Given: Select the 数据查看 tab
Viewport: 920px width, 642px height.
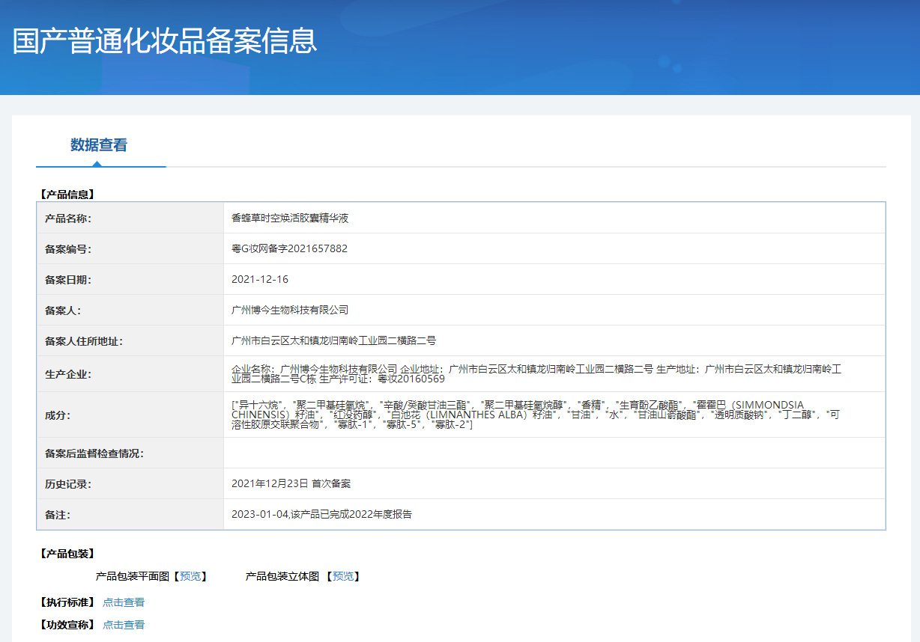Looking at the screenshot, I should (x=99, y=145).
